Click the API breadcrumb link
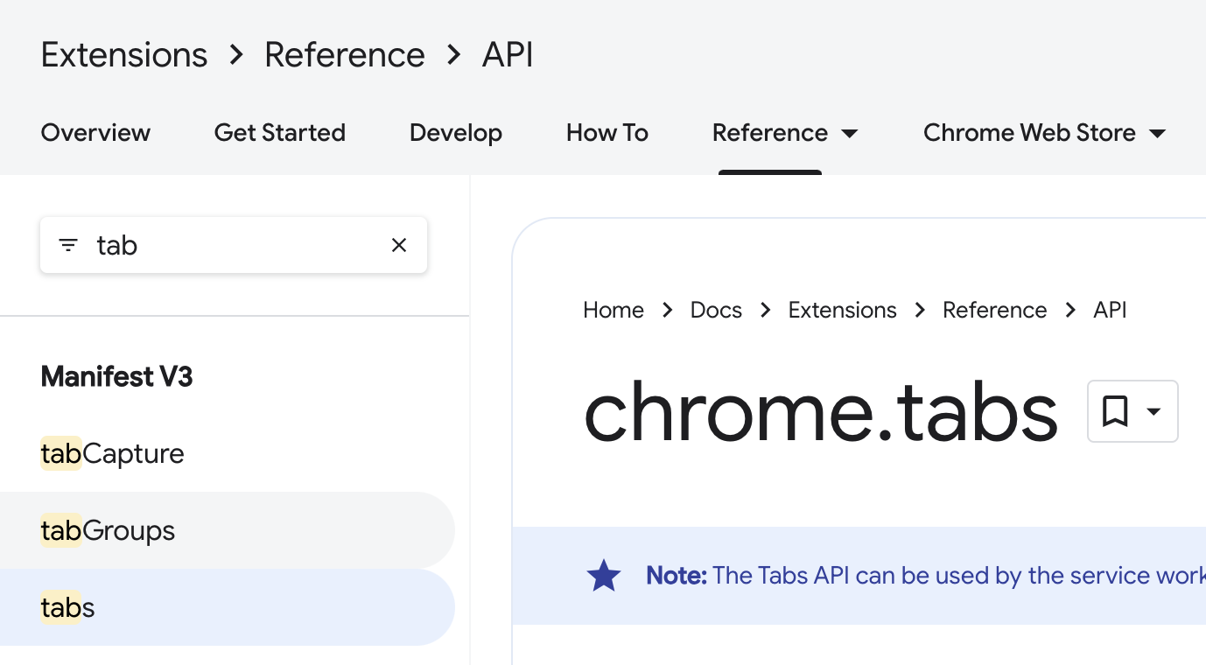 click(1110, 310)
